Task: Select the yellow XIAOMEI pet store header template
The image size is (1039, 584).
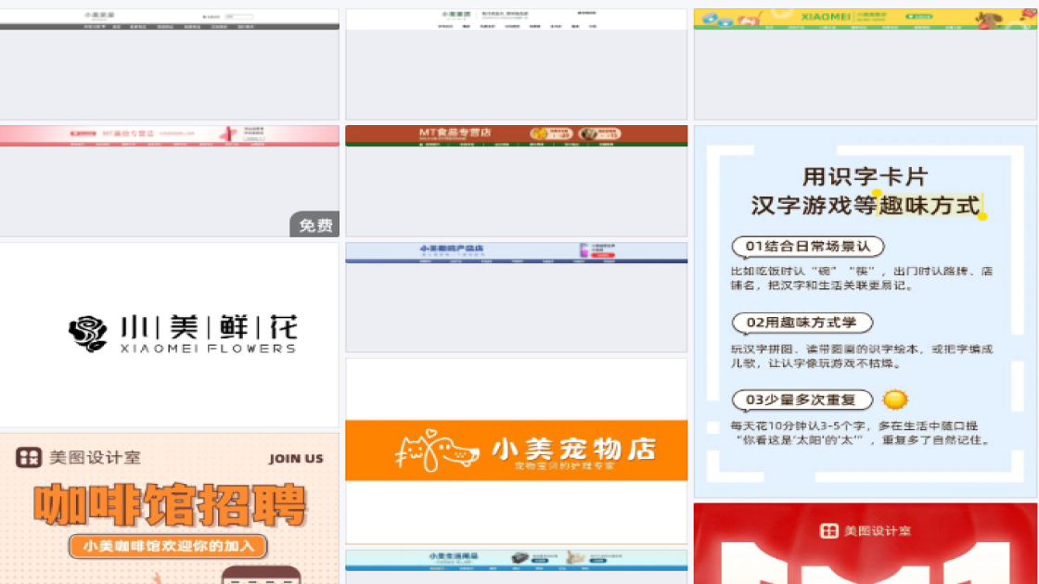Action: pos(865,64)
